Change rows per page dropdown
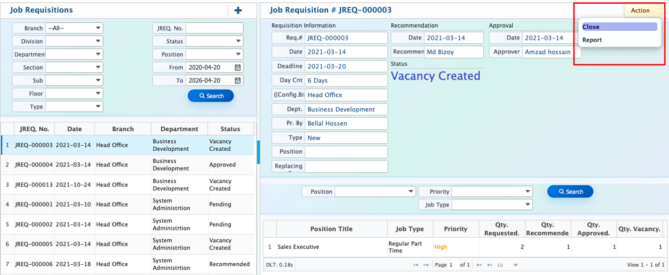The height and width of the screenshot is (275, 669). (508, 265)
